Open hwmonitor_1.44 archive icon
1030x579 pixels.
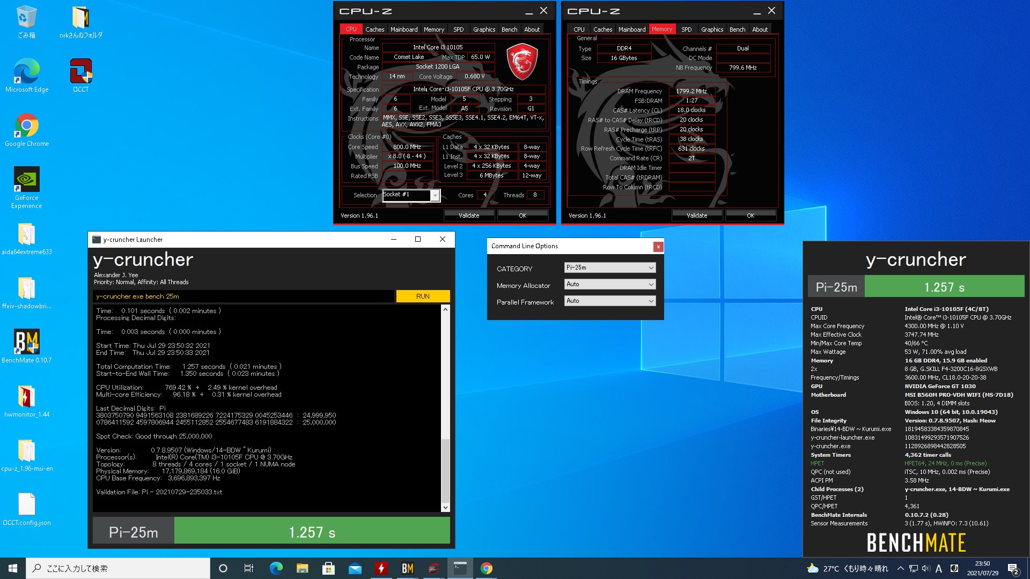[26, 401]
